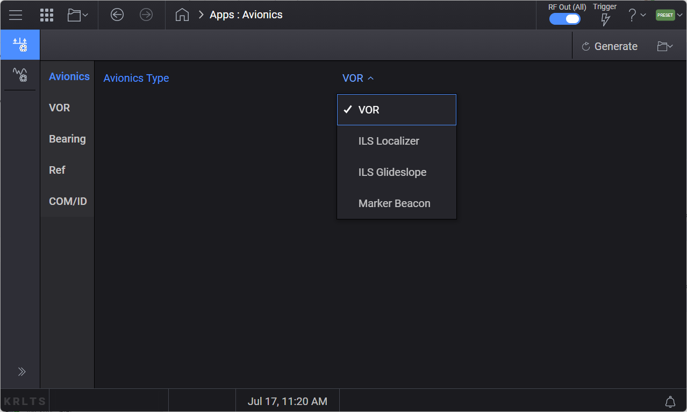The image size is (687, 412).
Task: Click the forward navigation arrow
Action: coord(146,15)
